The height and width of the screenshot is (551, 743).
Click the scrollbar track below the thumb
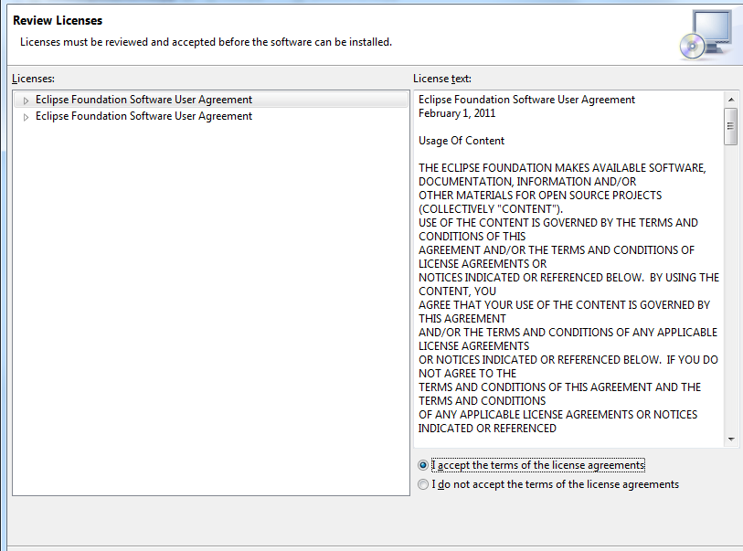tap(730, 292)
